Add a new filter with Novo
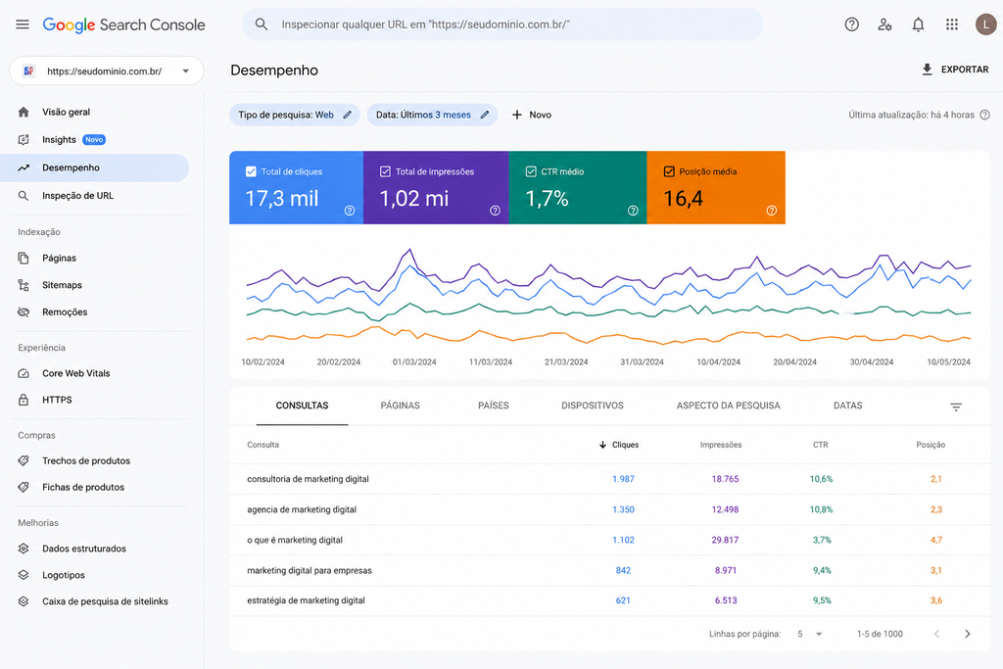This screenshot has height=669, width=1003. coord(532,115)
